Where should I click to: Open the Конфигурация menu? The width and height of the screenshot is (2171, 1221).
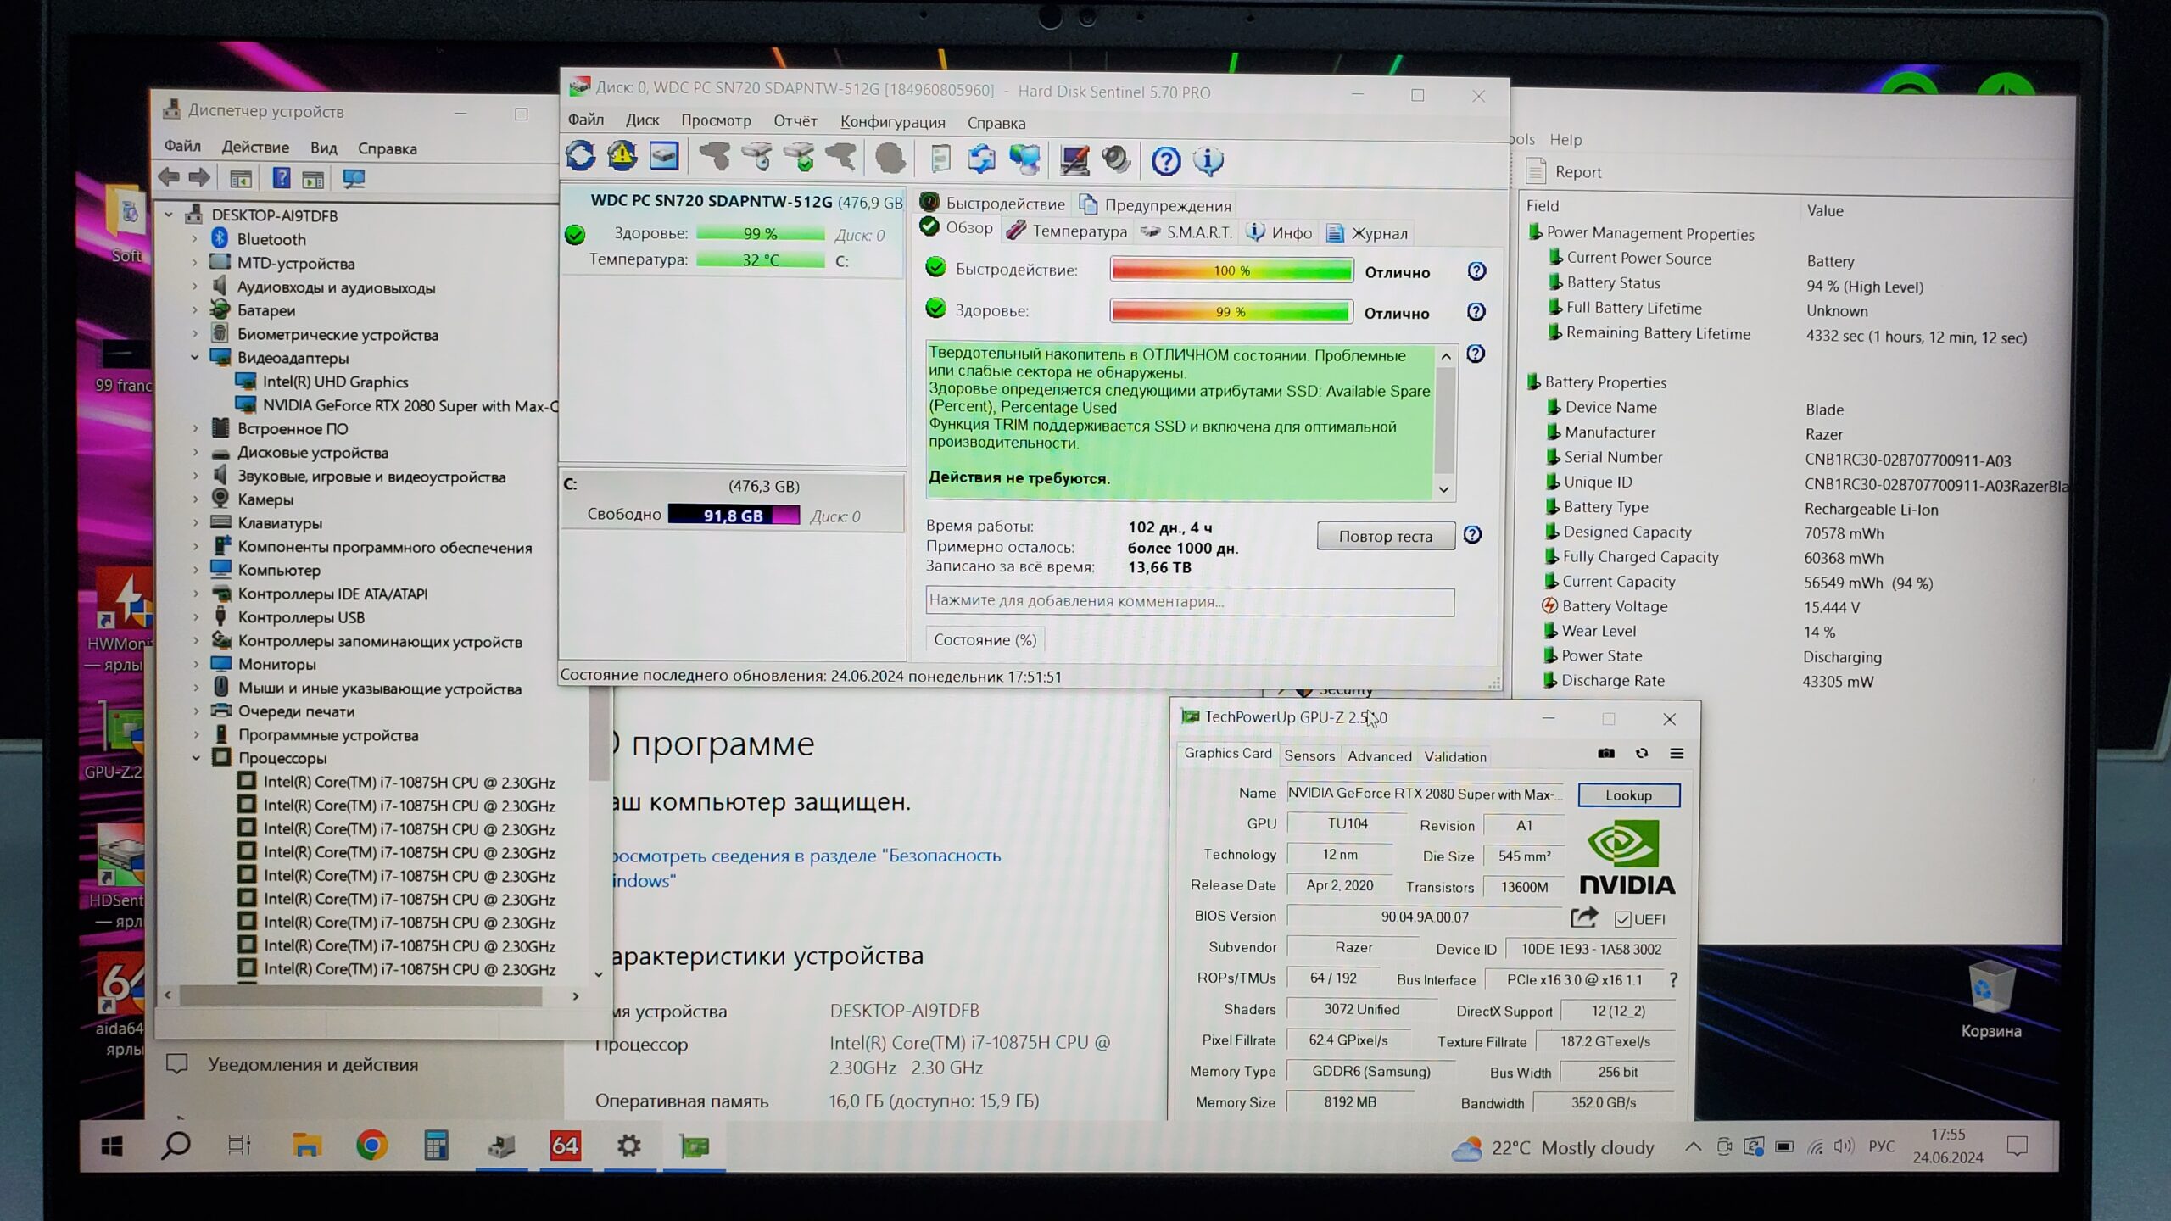pos(892,122)
